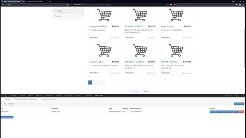Image resolution: width=246 pixels, height=138 pixels.
Task: Click the Next pagination button
Action: (146, 92)
